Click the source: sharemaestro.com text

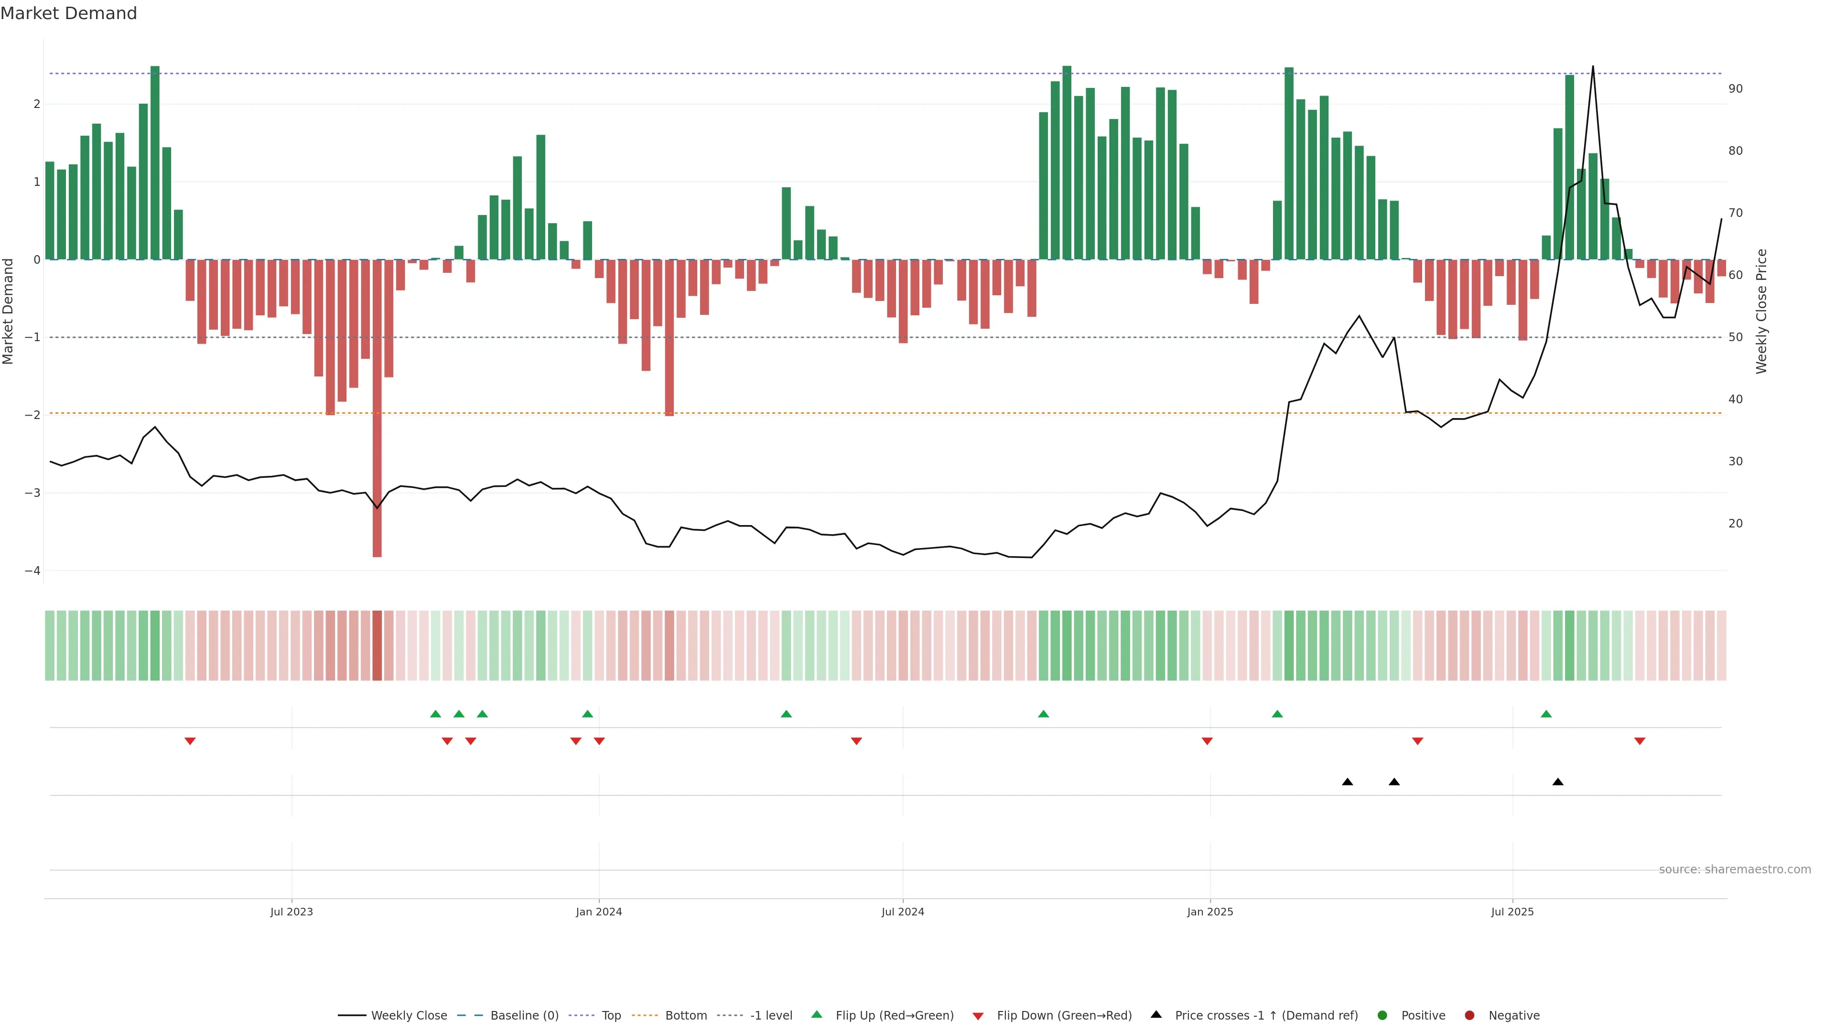coord(1735,869)
